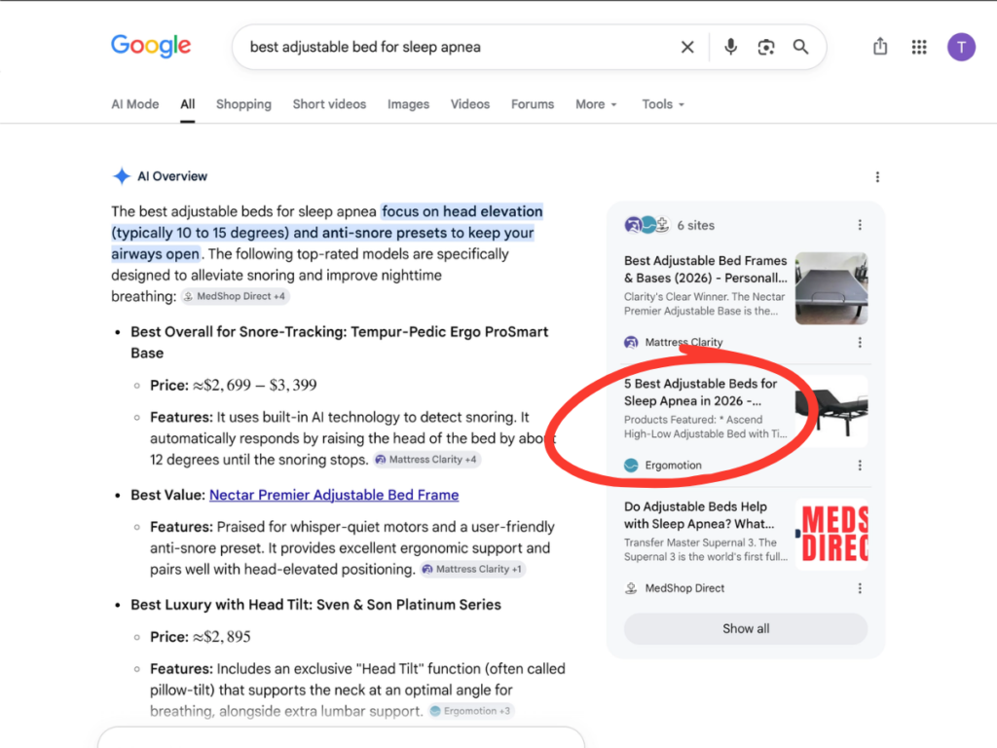Select the All results tab
997x748 pixels.
[x=188, y=104]
